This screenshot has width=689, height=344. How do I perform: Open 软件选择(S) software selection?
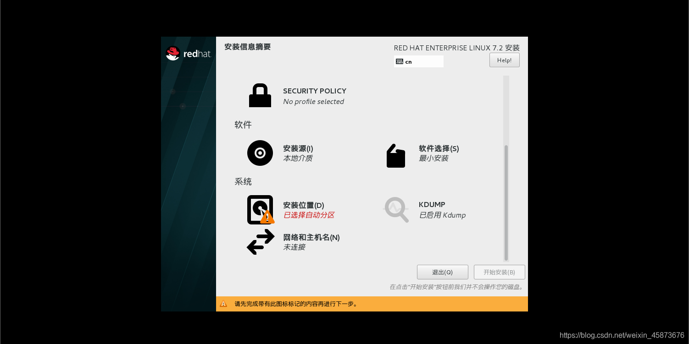pyautogui.click(x=439, y=148)
